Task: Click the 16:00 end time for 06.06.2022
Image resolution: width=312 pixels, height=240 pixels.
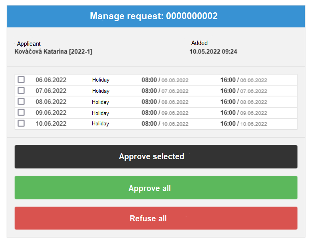Action: (228, 80)
